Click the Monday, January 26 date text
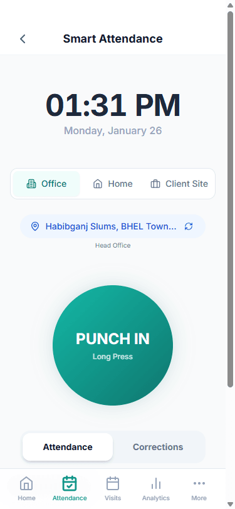This screenshot has width=235, height=509. click(x=113, y=131)
